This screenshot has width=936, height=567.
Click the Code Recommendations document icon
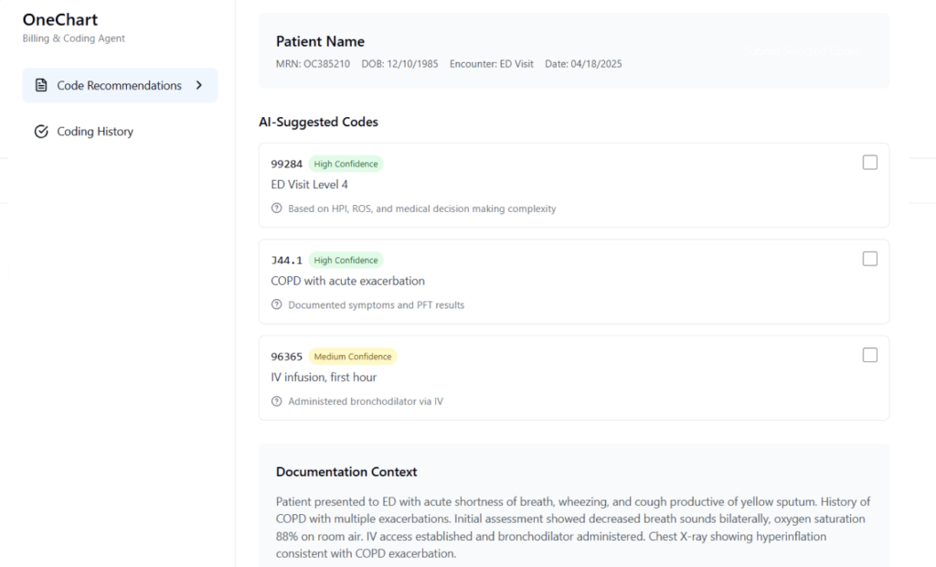40,85
